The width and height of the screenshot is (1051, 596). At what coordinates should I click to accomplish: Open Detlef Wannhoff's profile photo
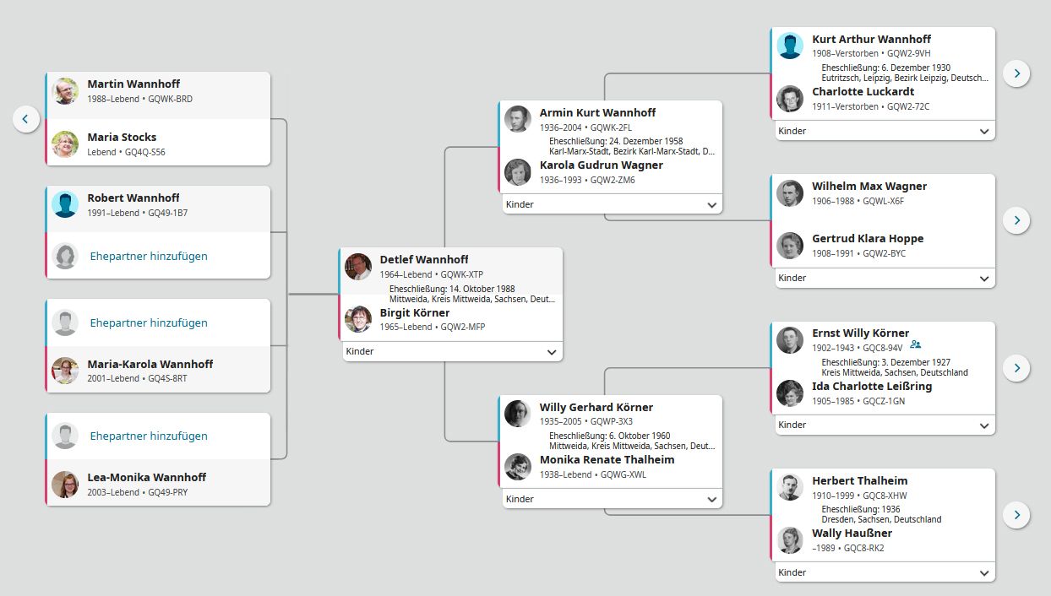click(x=358, y=267)
